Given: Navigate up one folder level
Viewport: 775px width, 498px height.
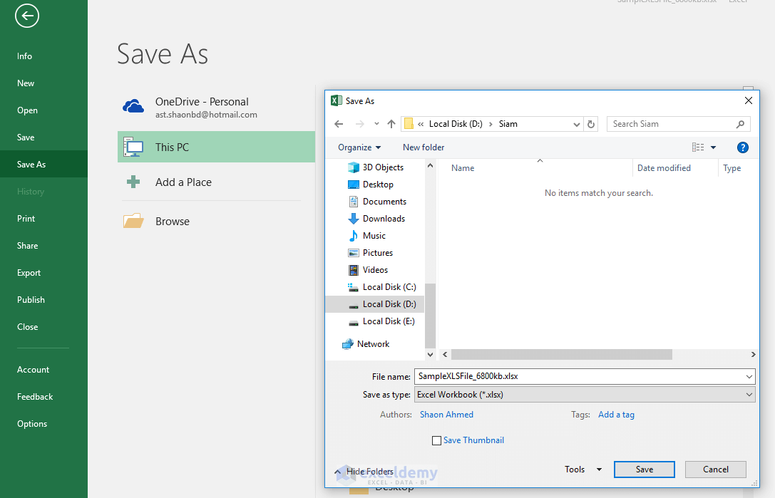Looking at the screenshot, I should point(391,123).
